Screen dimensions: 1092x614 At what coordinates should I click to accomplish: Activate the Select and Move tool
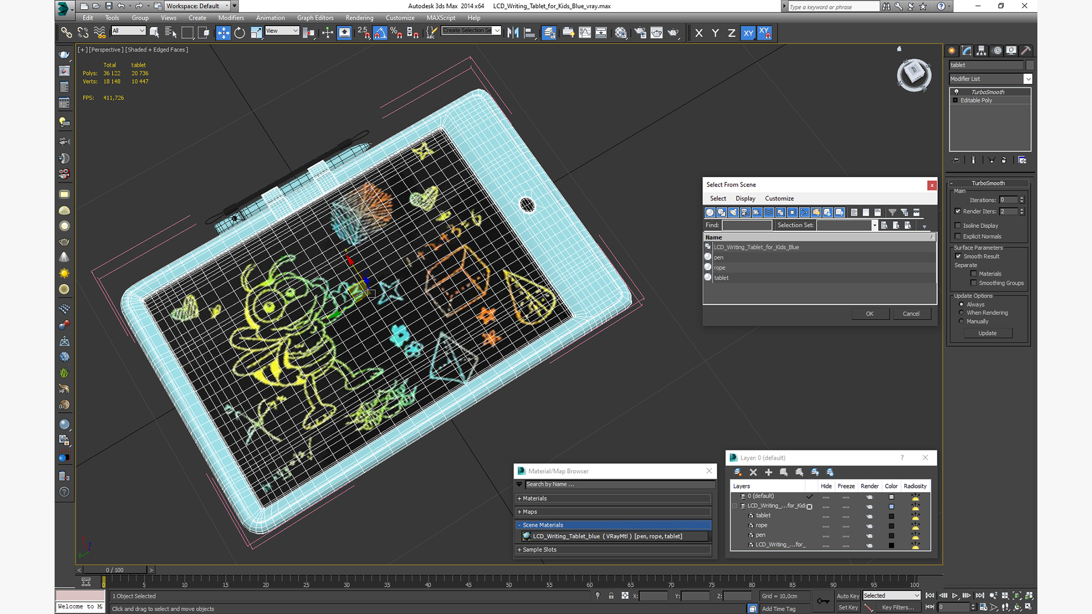tap(223, 33)
